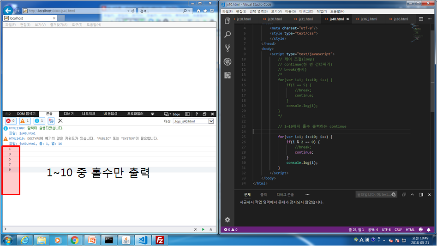This screenshot has width=437, height=246.
Task: Click the feedback smiley in the status bar
Action: (421, 229)
